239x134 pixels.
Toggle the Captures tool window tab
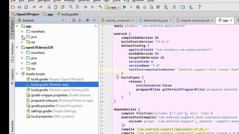point(12,77)
